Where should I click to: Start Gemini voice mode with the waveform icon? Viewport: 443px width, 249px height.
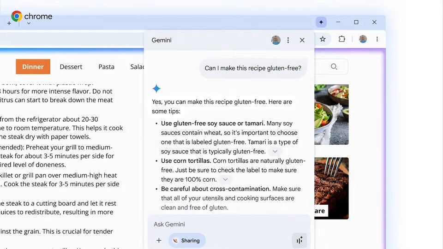[299, 240]
